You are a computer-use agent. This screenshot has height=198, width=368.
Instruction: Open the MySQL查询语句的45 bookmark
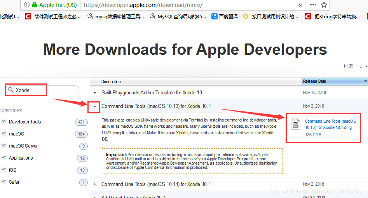pyautogui.click(x=178, y=16)
